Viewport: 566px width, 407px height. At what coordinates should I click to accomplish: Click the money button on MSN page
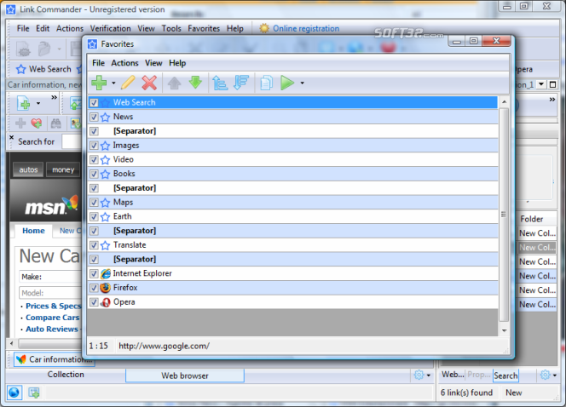click(63, 169)
